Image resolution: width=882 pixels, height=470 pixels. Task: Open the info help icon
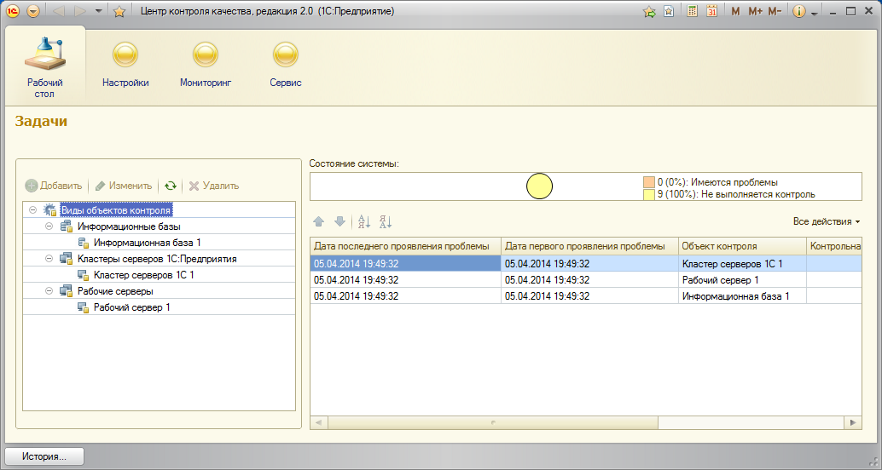point(799,12)
